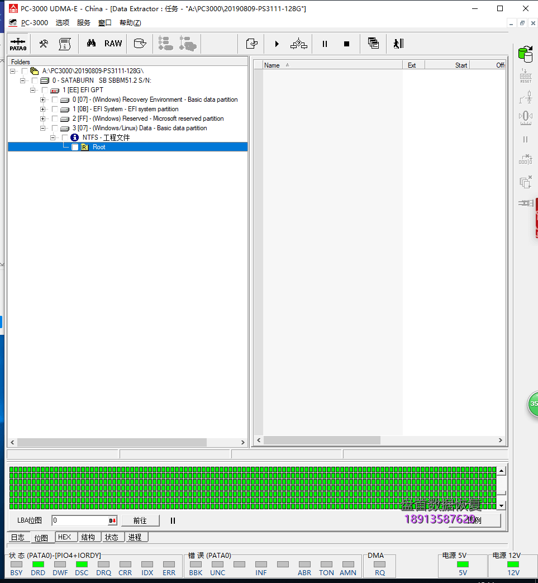Collapse the NTFS volume node
538x583 pixels.
(53, 138)
